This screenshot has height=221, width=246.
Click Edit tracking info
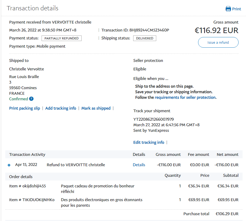[149, 142]
